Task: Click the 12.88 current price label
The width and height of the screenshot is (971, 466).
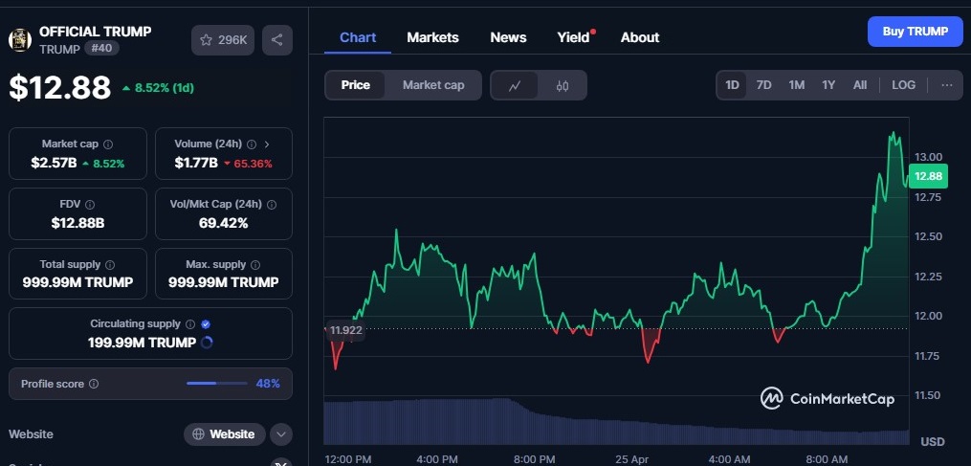Action: tap(928, 177)
